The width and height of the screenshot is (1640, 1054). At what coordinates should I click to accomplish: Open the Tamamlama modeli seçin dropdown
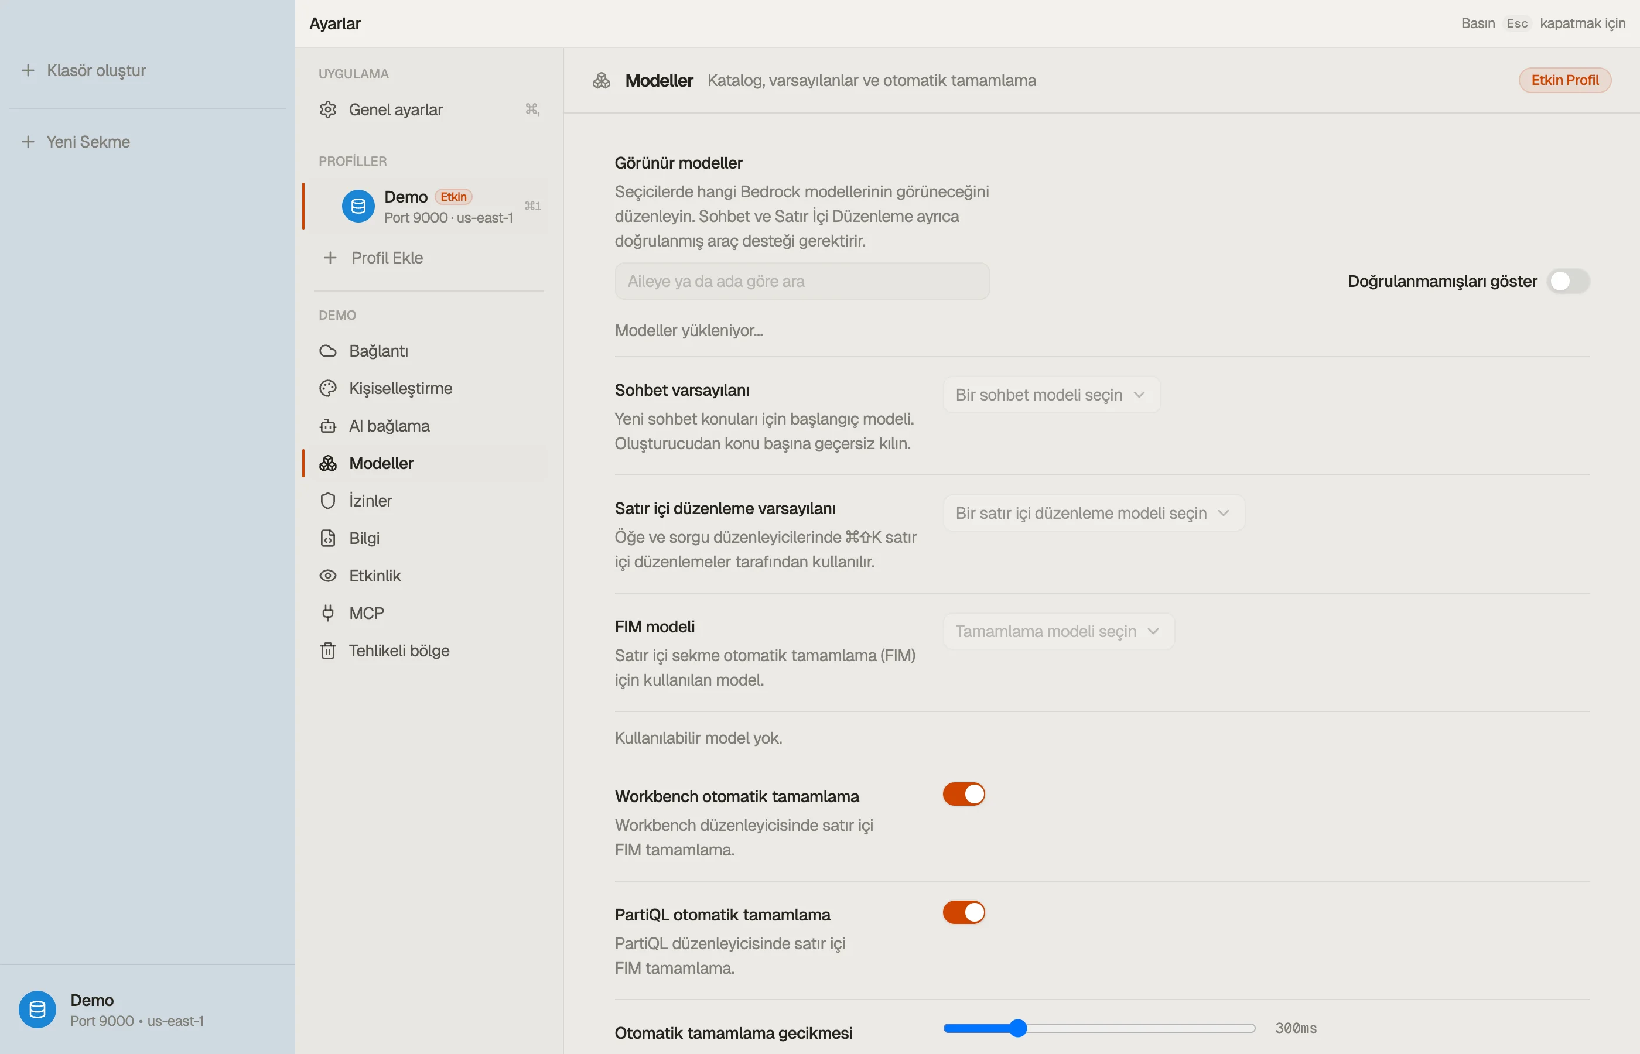coord(1059,631)
